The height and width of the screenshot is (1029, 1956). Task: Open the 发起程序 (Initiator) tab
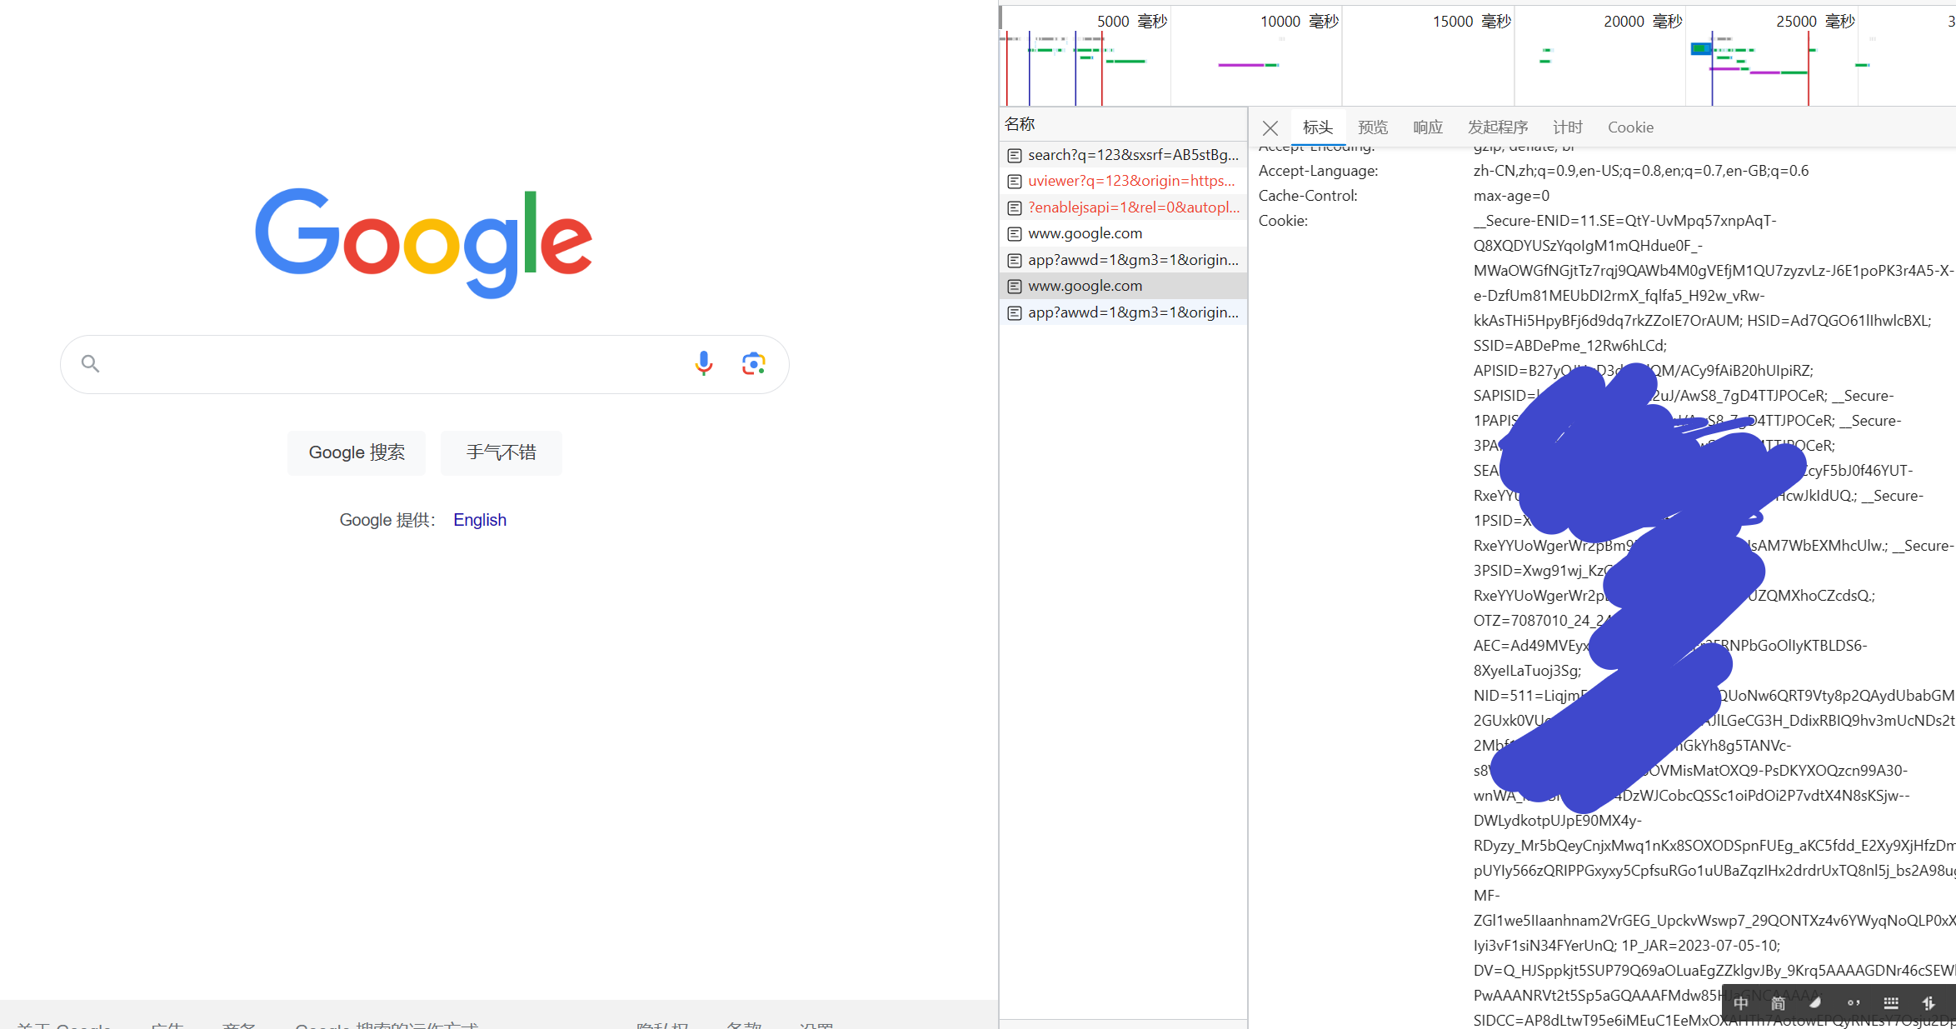[1498, 127]
